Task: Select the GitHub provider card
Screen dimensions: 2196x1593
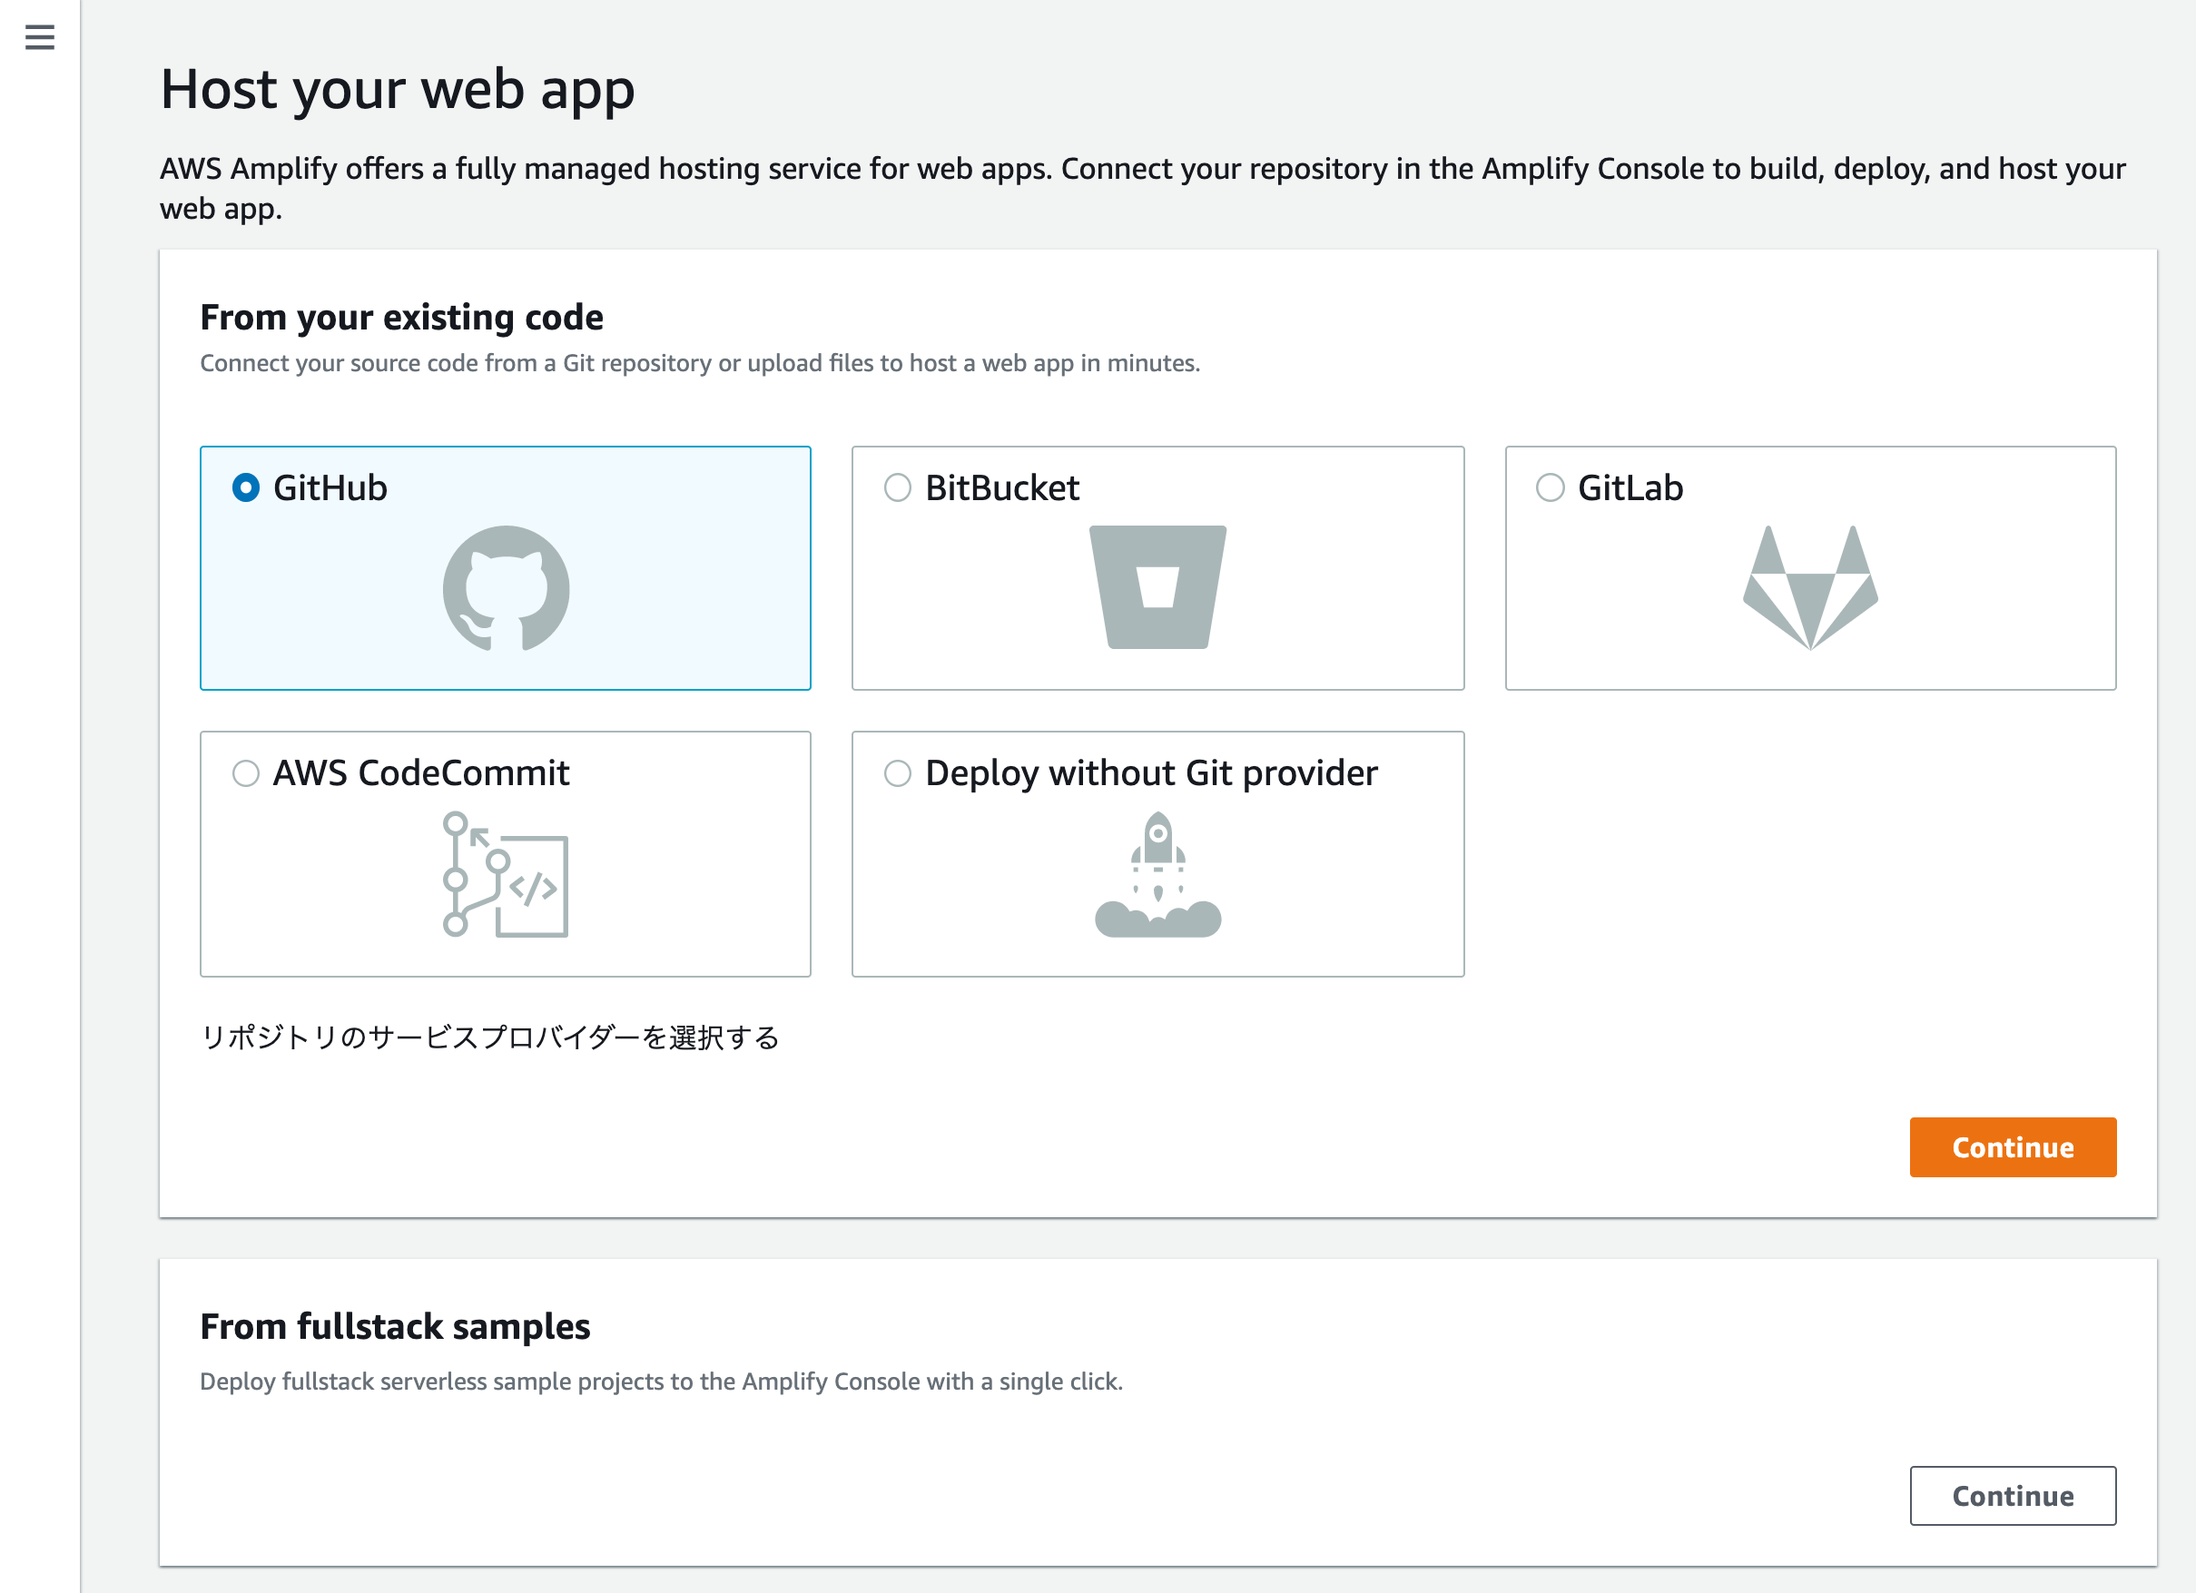Action: (506, 567)
